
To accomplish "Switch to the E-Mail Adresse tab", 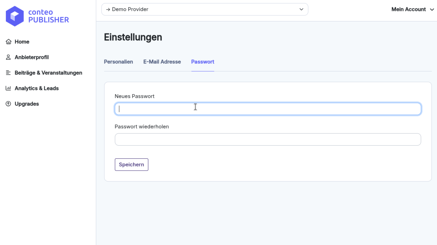I will [x=162, y=62].
